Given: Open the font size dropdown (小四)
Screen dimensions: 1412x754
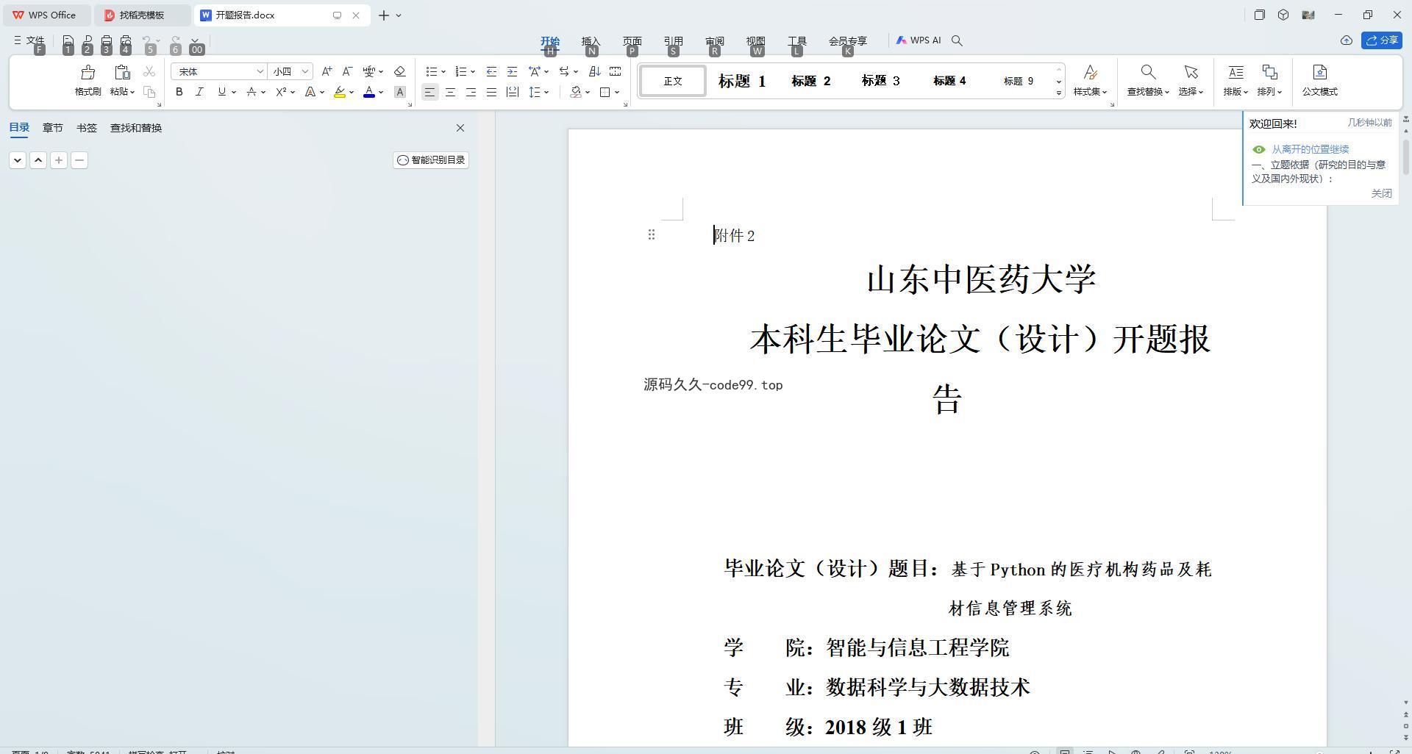Looking at the screenshot, I should [304, 71].
